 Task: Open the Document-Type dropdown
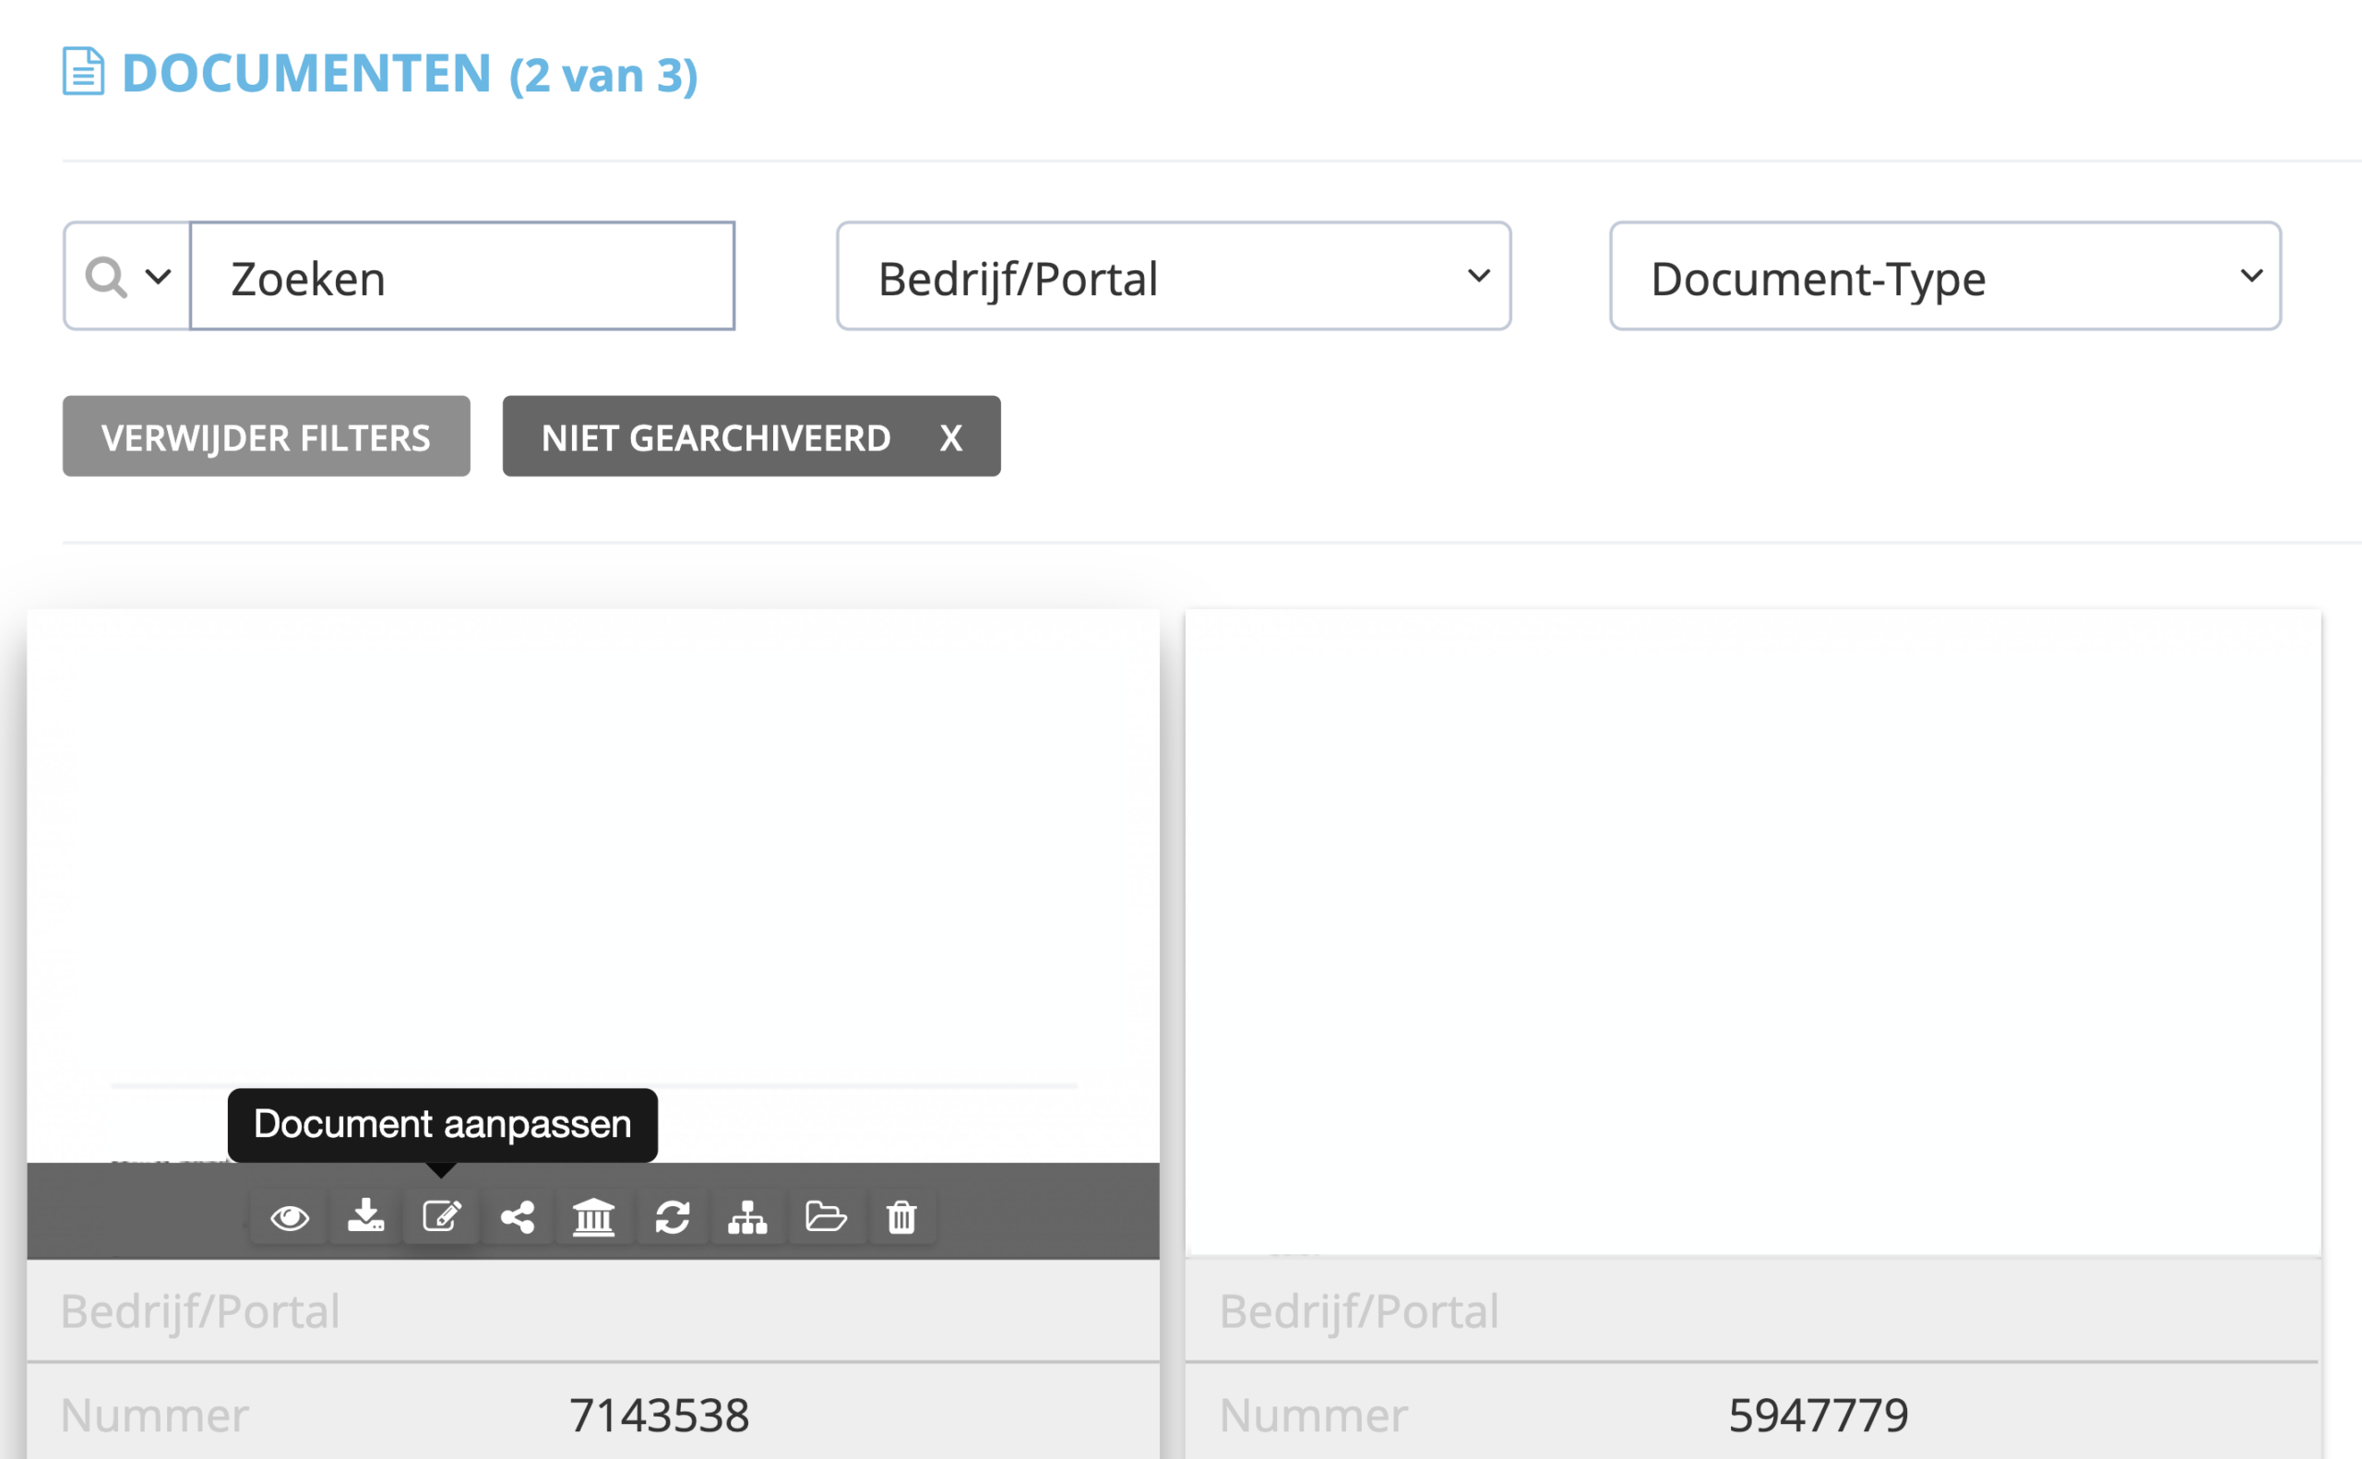(x=1945, y=277)
